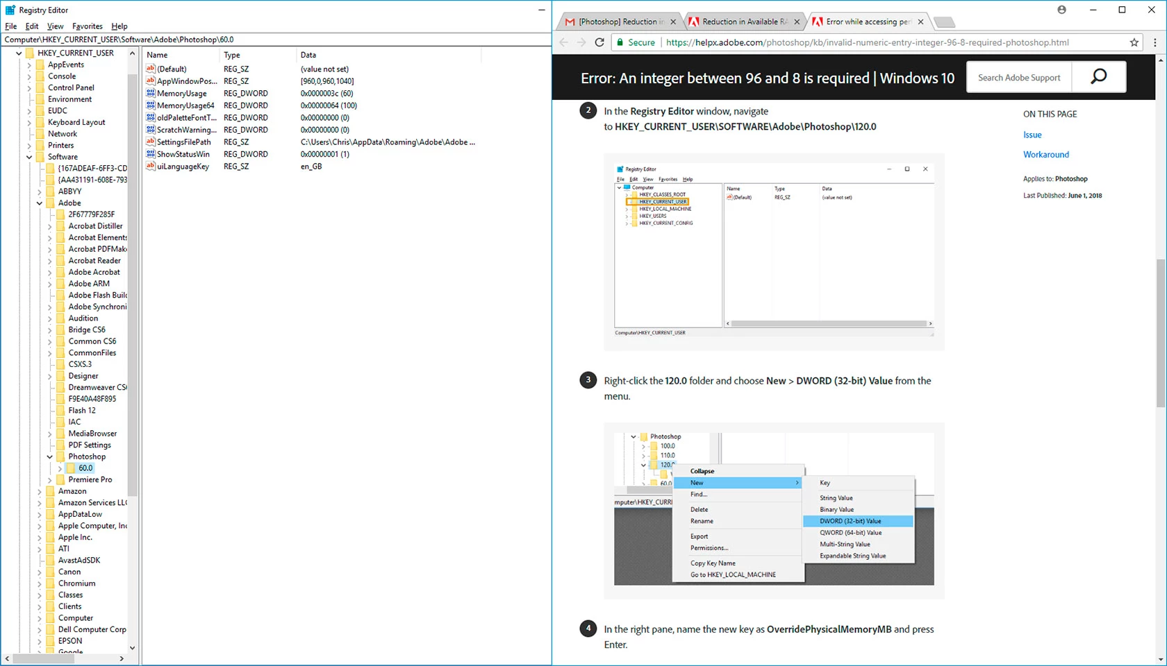The image size is (1167, 666).
Task: Click the Search Adobe Support field
Action: pos(1019,77)
